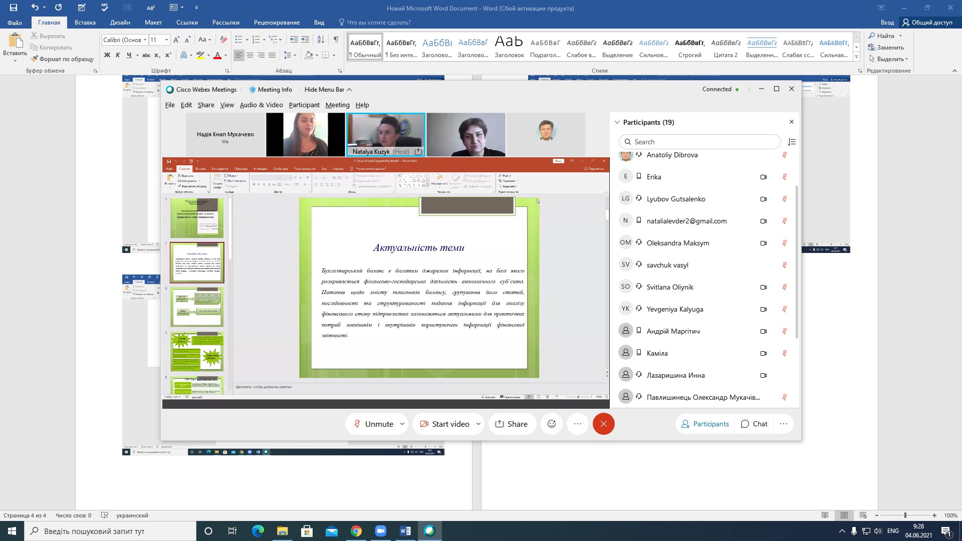
Task: Open the Рецензирование tab in Word
Action: click(x=277, y=22)
